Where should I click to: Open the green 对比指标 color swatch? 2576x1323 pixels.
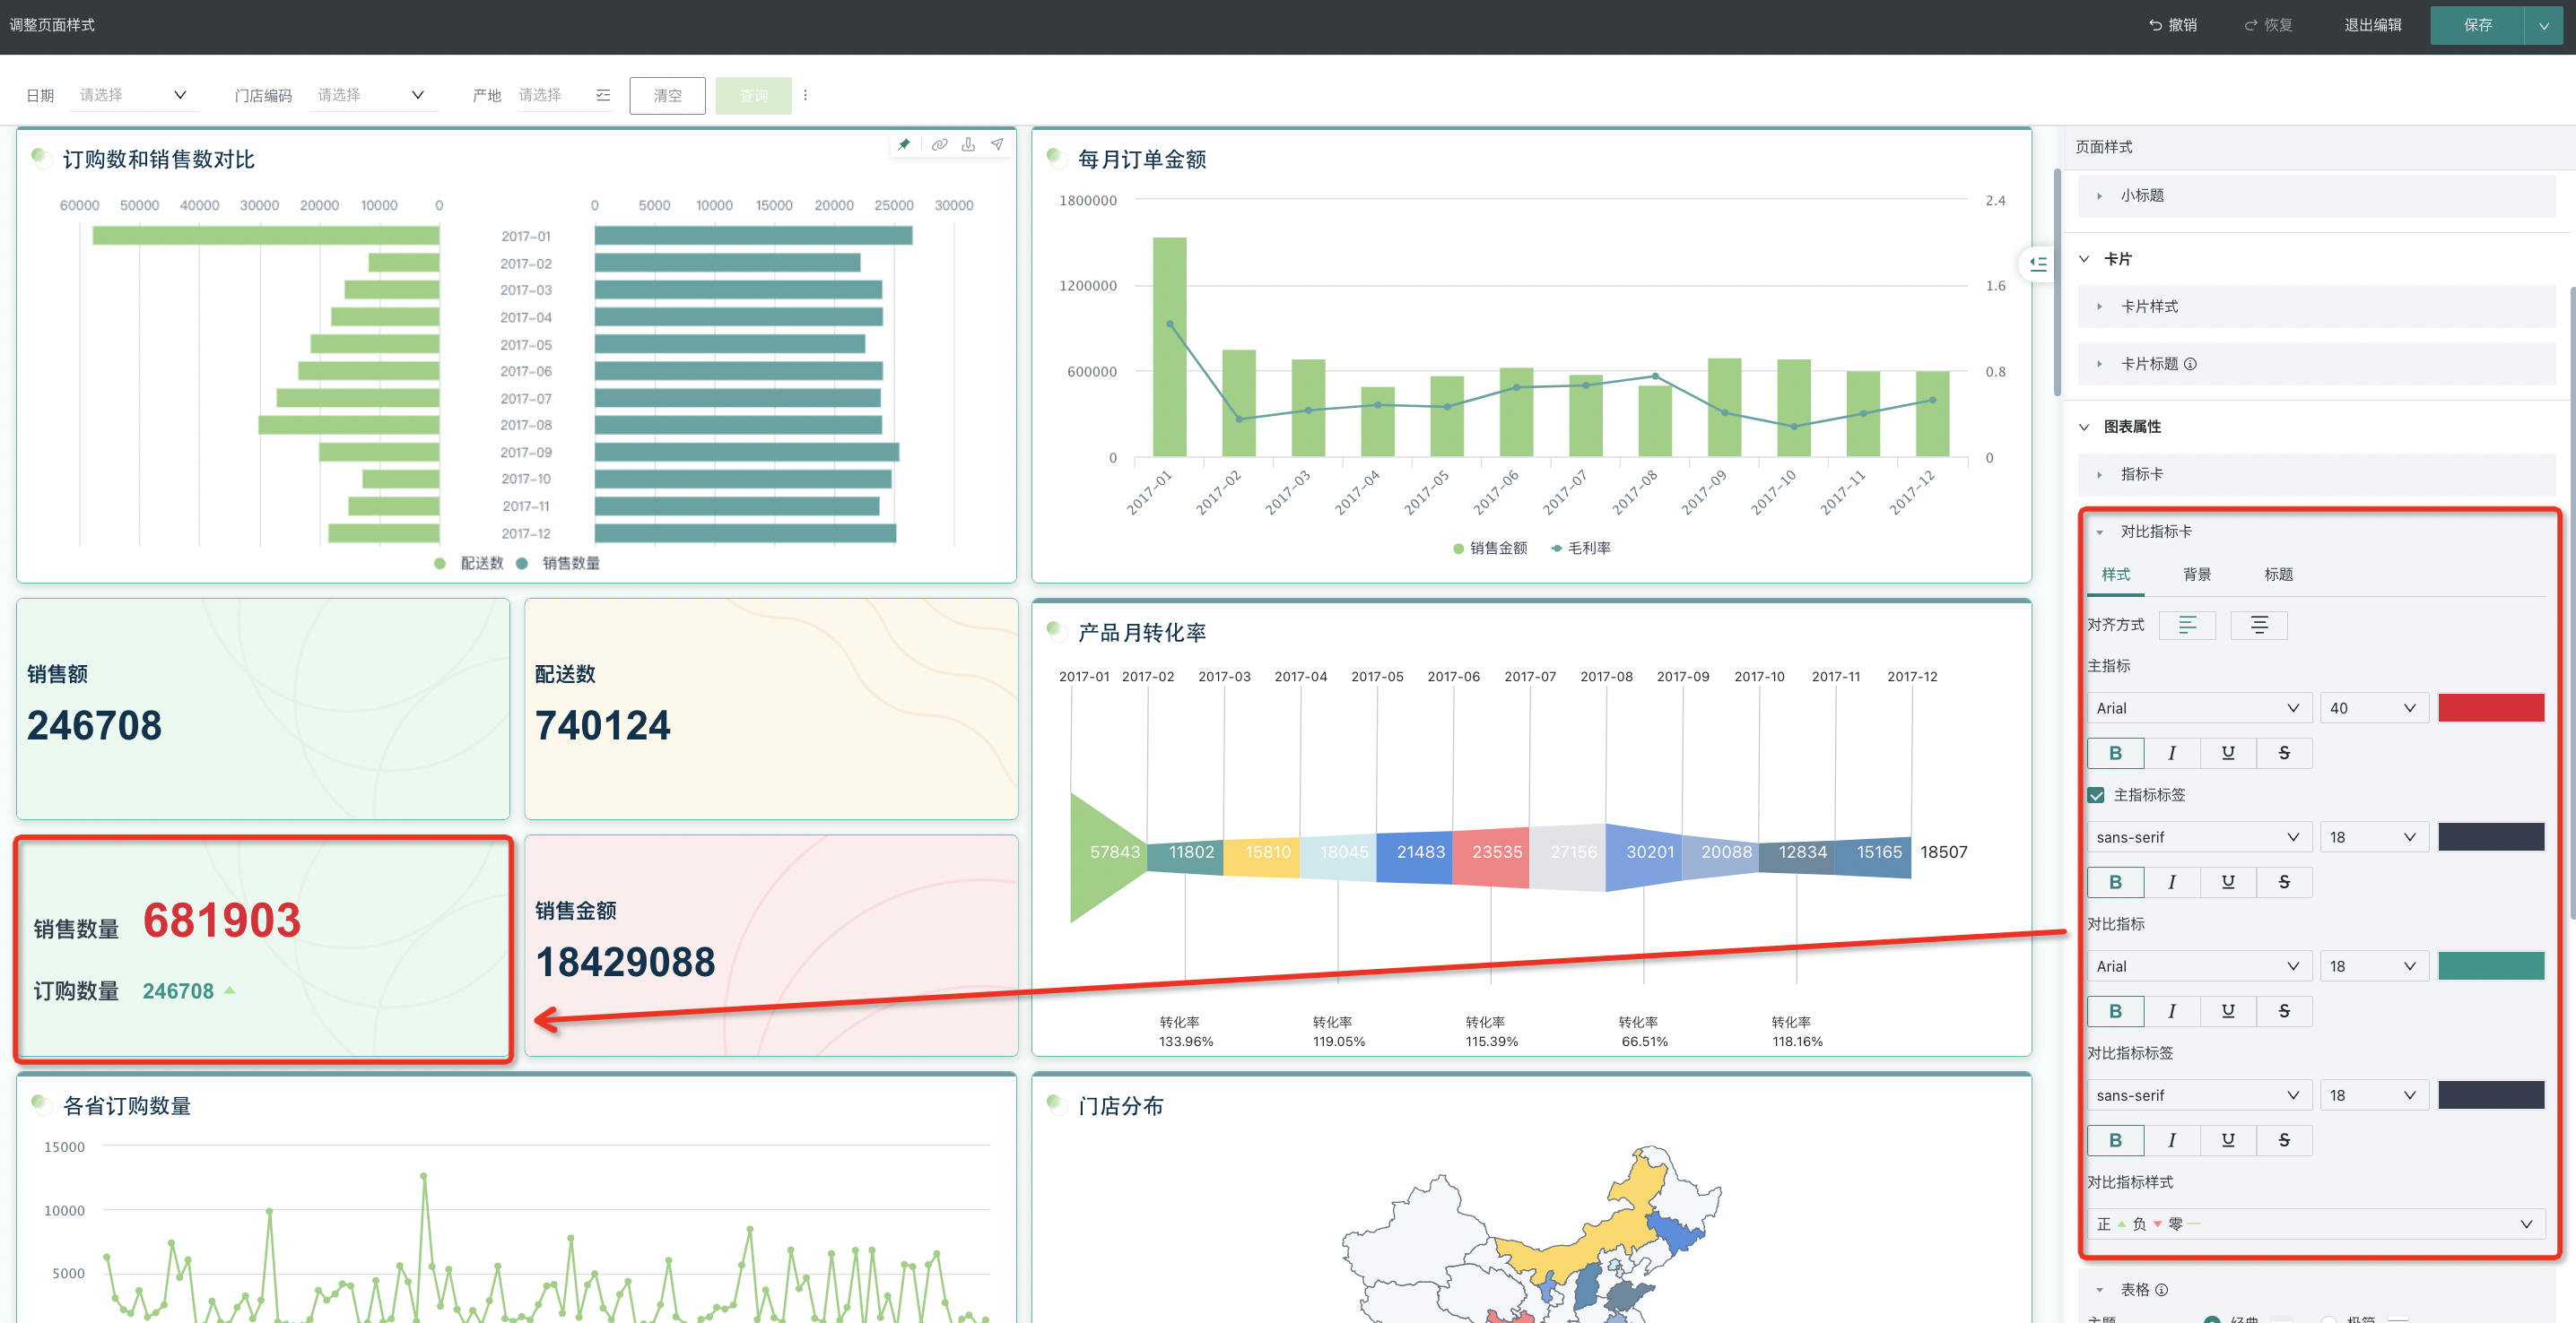pyautogui.click(x=2491, y=966)
